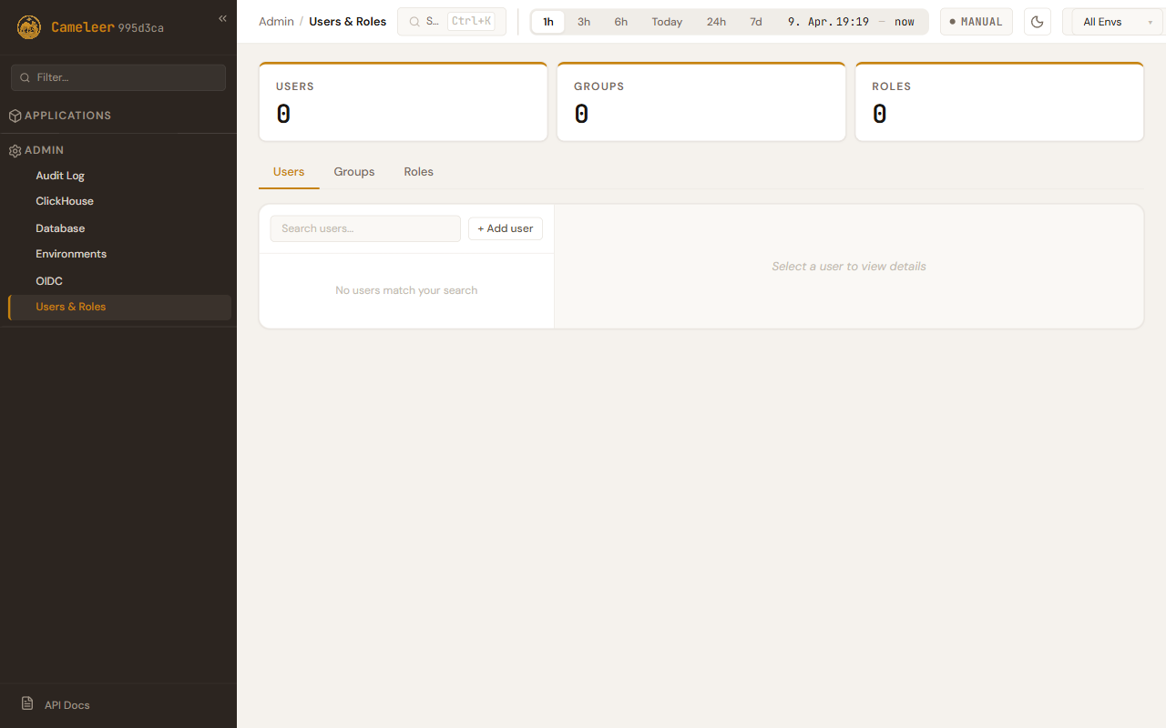Expand the Applications section
Image resolution: width=1166 pixels, height=728 pixels.
point(67,116)
